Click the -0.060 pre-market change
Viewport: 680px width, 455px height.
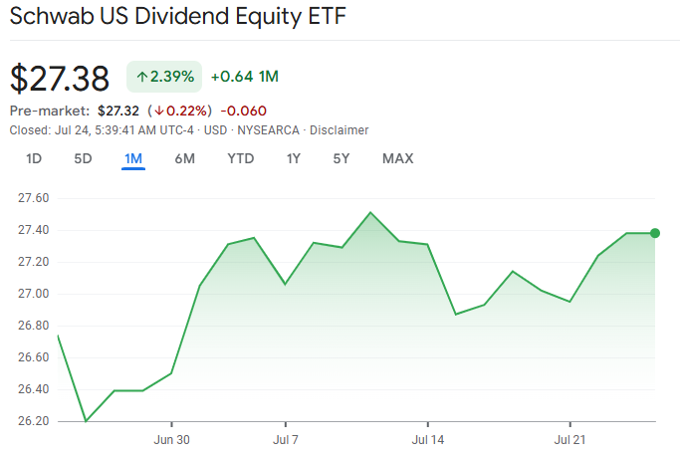[243, 112]
